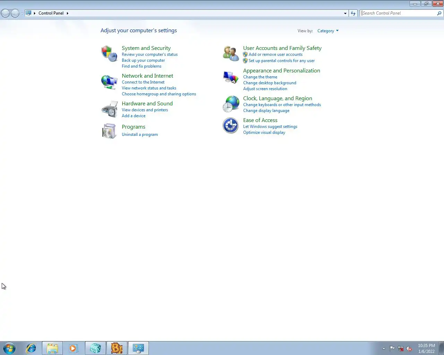Open View network status and tasks
Image resolution: width=444 pixels, height=355 pixels.
149,88
